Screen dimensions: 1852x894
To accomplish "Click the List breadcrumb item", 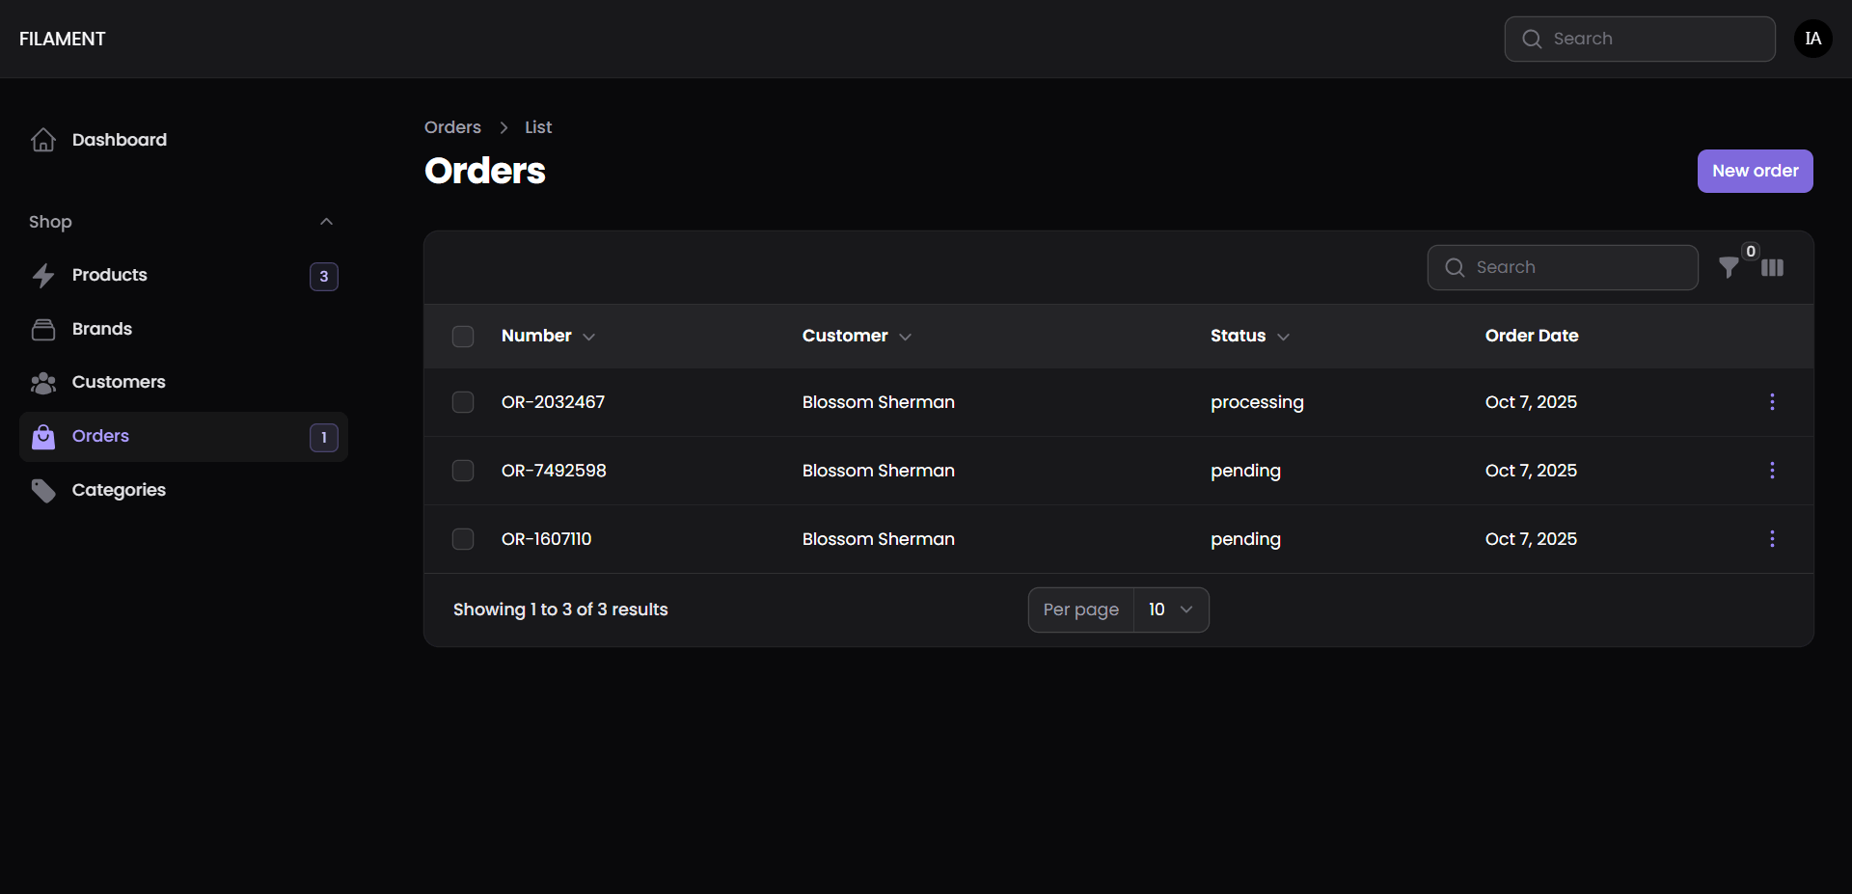I will [538, 127].
